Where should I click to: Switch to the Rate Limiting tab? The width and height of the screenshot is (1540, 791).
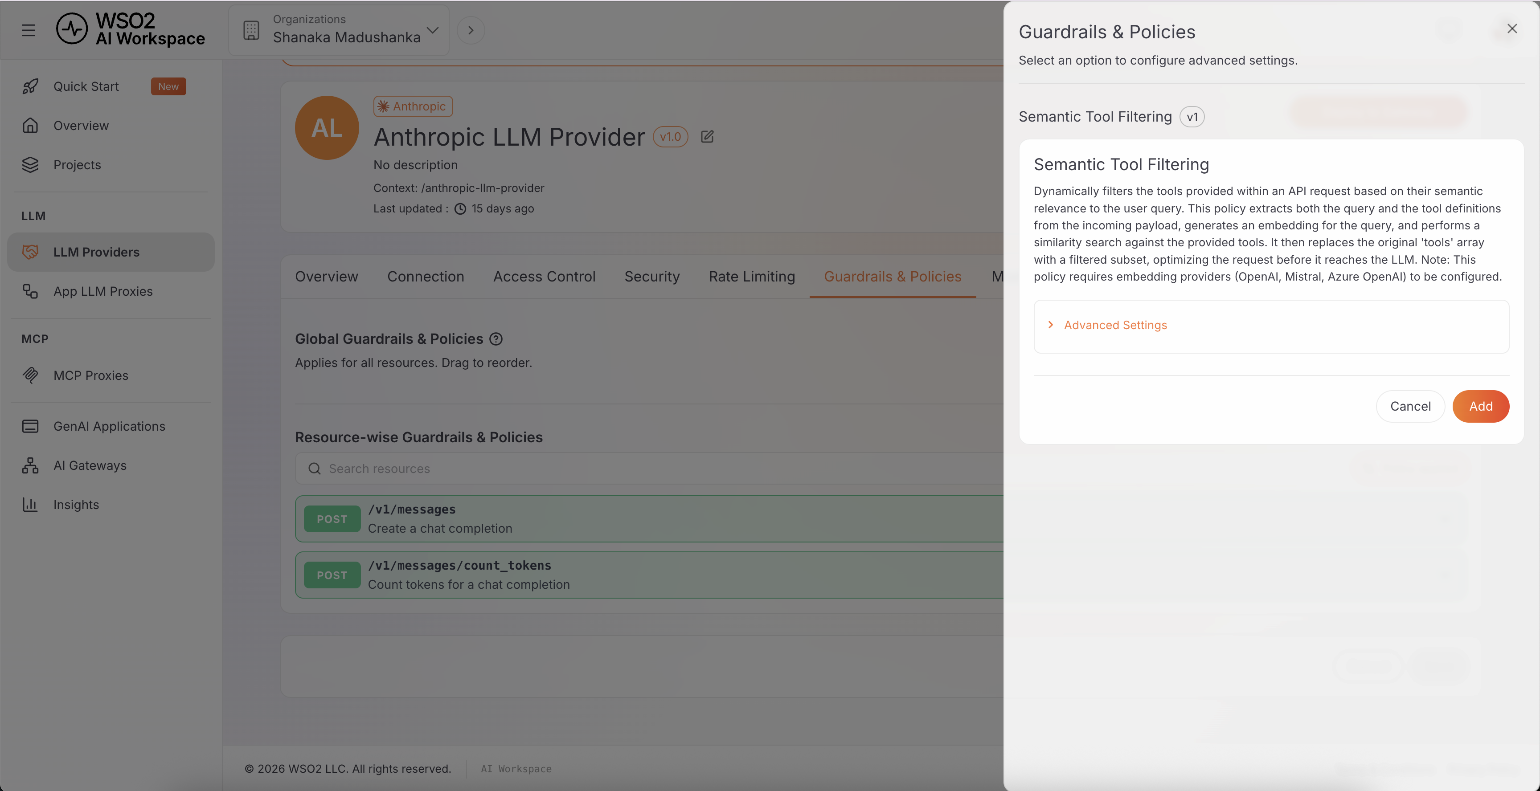[751, 276]
